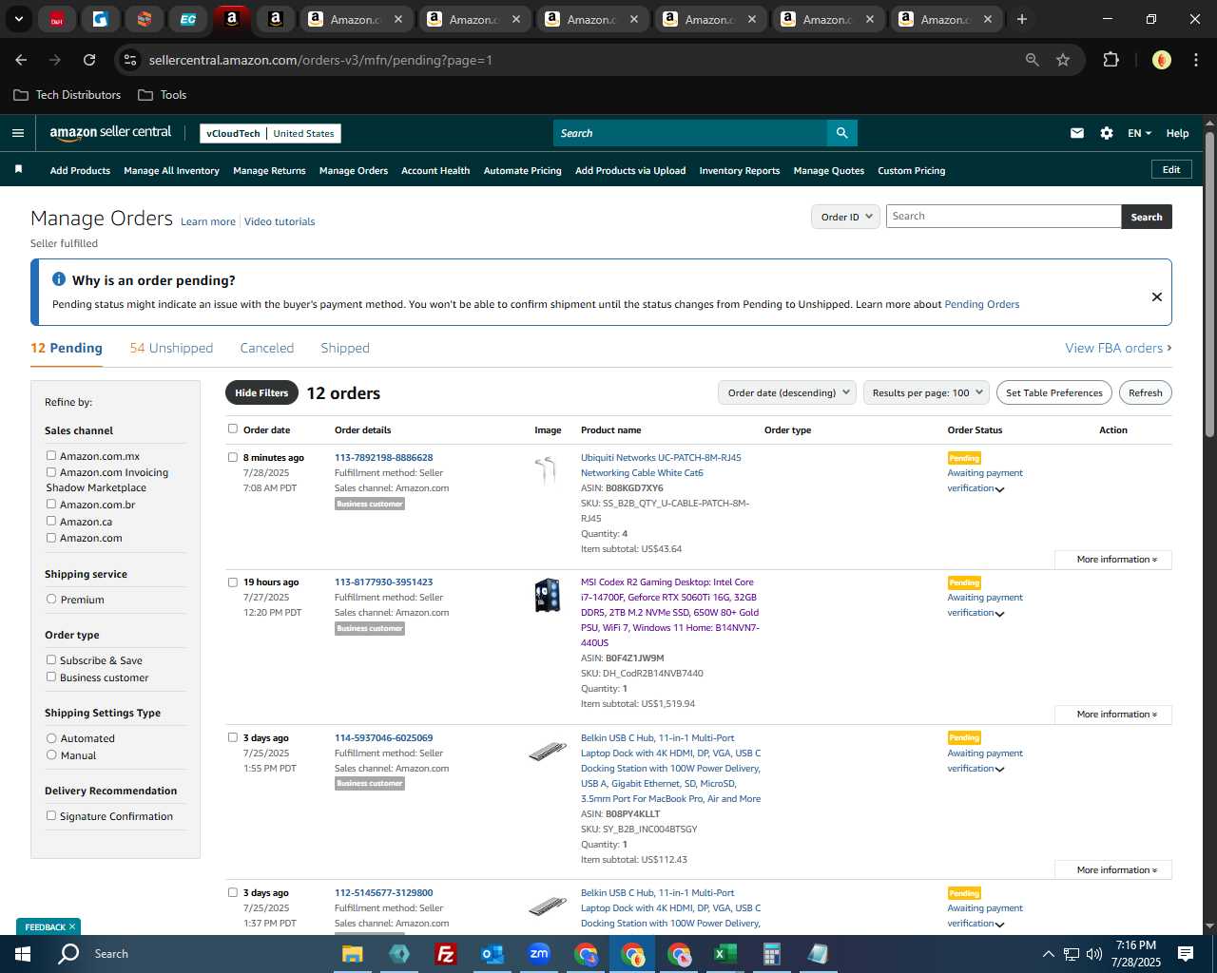Check the Subscribe & Save order type
This screenshot has height=973, width=1217.
[51, 660]
